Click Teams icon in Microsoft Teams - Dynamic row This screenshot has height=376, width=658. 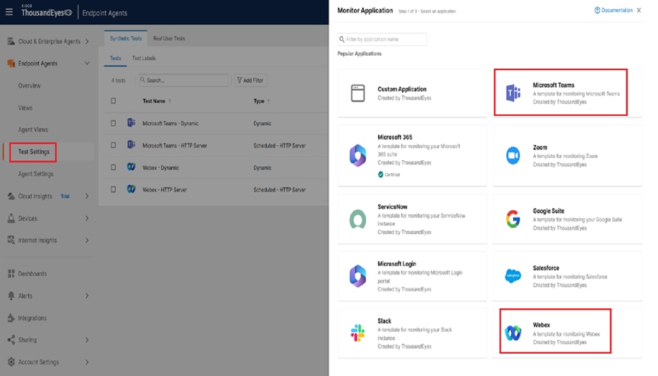131,123
